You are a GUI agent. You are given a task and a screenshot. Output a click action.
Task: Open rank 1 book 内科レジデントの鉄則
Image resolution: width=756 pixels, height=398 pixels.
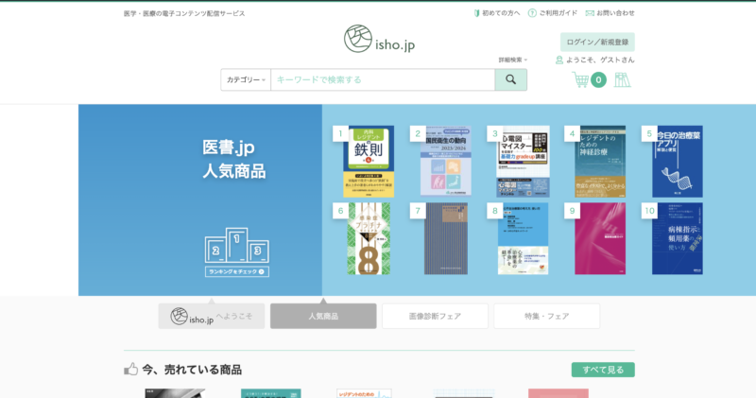pos(369,162)
